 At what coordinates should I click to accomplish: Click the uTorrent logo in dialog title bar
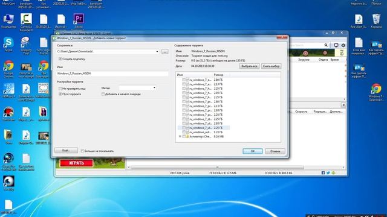point(54,38)
